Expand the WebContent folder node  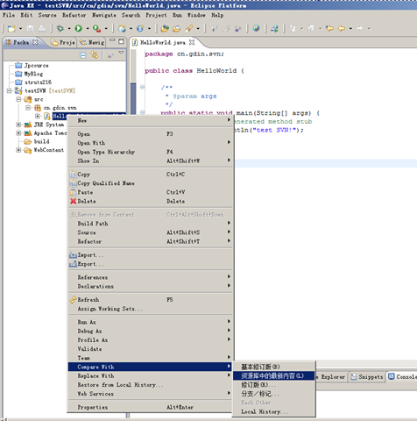pos(18,150)
